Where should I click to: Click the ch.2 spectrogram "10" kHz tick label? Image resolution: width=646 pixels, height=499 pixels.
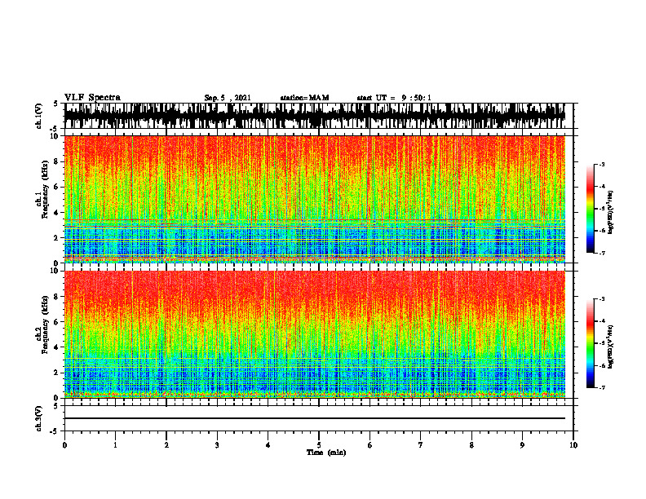(55, 271)
